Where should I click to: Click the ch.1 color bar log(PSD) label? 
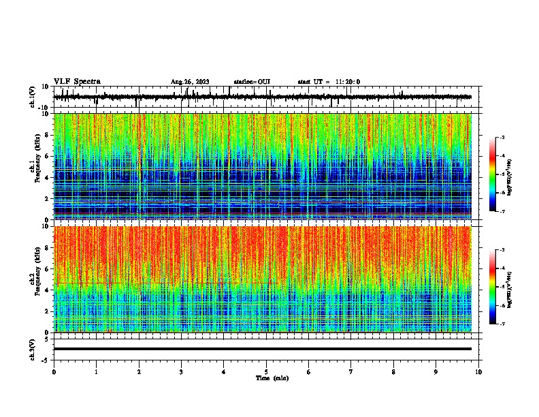pos(510,177)
